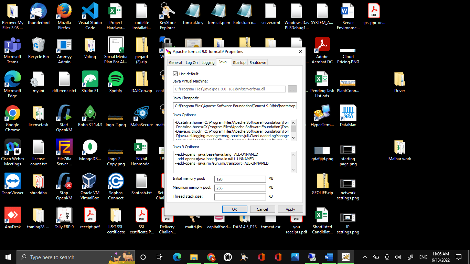Click Java Options scrollbar up arrow
This screenshot has height=264, width=470.
tap(293, 122)
